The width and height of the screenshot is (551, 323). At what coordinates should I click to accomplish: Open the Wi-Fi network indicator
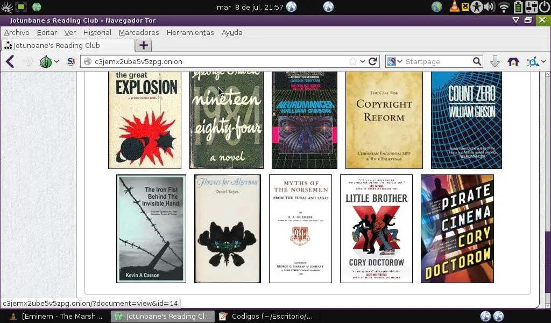point(504,6)
